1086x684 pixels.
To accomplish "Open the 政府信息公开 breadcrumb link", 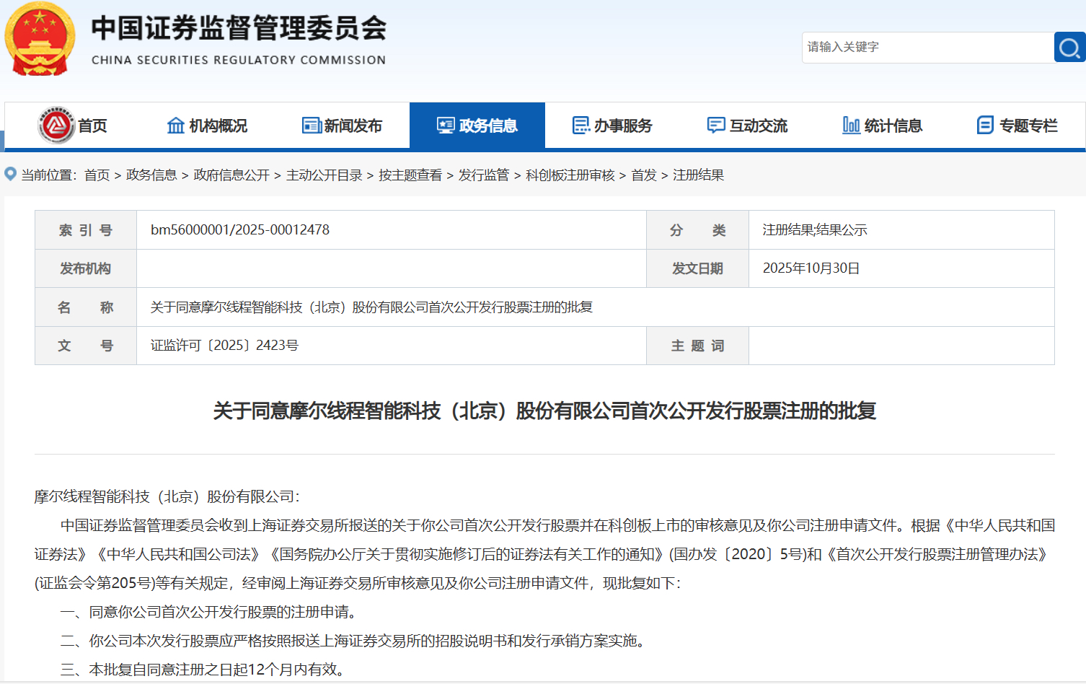I will [x=231, y=175].
